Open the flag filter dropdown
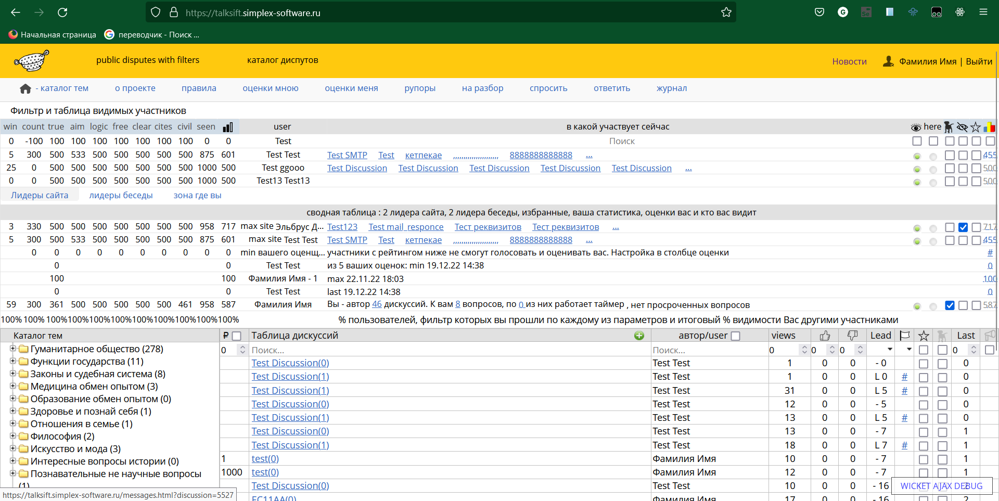The image size is (999, 501). tap(905, 350)
